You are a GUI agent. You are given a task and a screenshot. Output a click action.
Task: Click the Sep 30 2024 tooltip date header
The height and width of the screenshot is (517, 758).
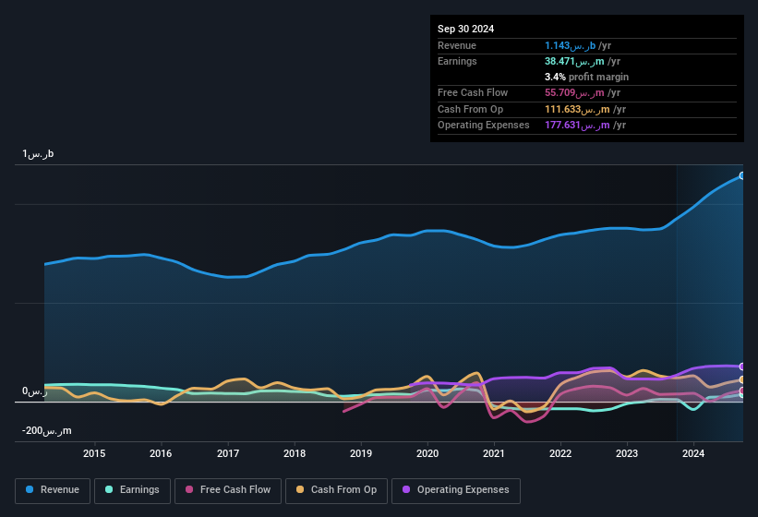(466, 29)
